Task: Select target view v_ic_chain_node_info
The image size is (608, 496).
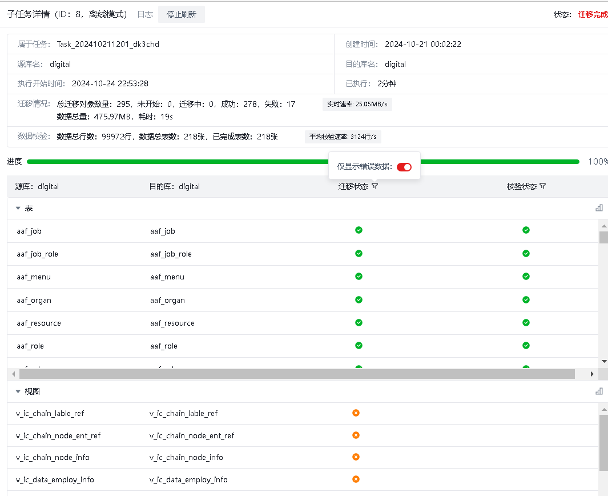Action: click(187, 458)
